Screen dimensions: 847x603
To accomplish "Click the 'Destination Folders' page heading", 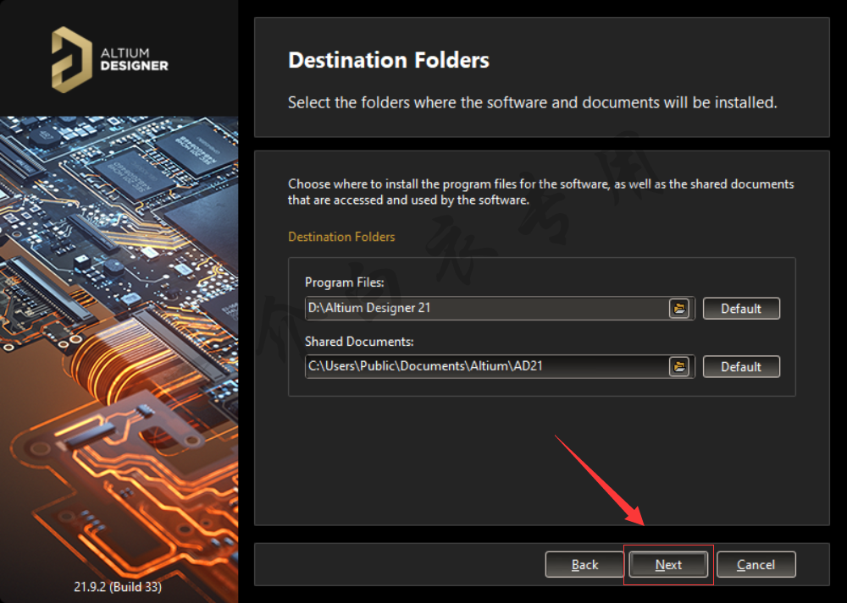I will click(389, 60).
